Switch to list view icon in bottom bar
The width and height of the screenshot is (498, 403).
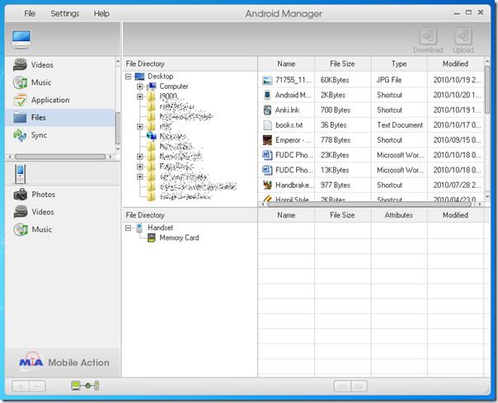[x=342, y=387]
